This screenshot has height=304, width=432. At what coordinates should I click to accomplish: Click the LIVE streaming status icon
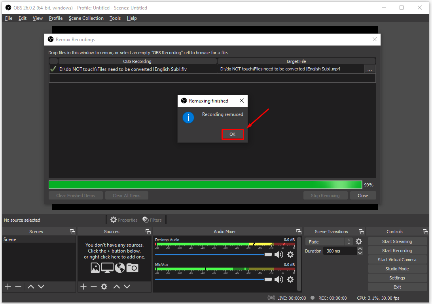[x=271, y=298]
